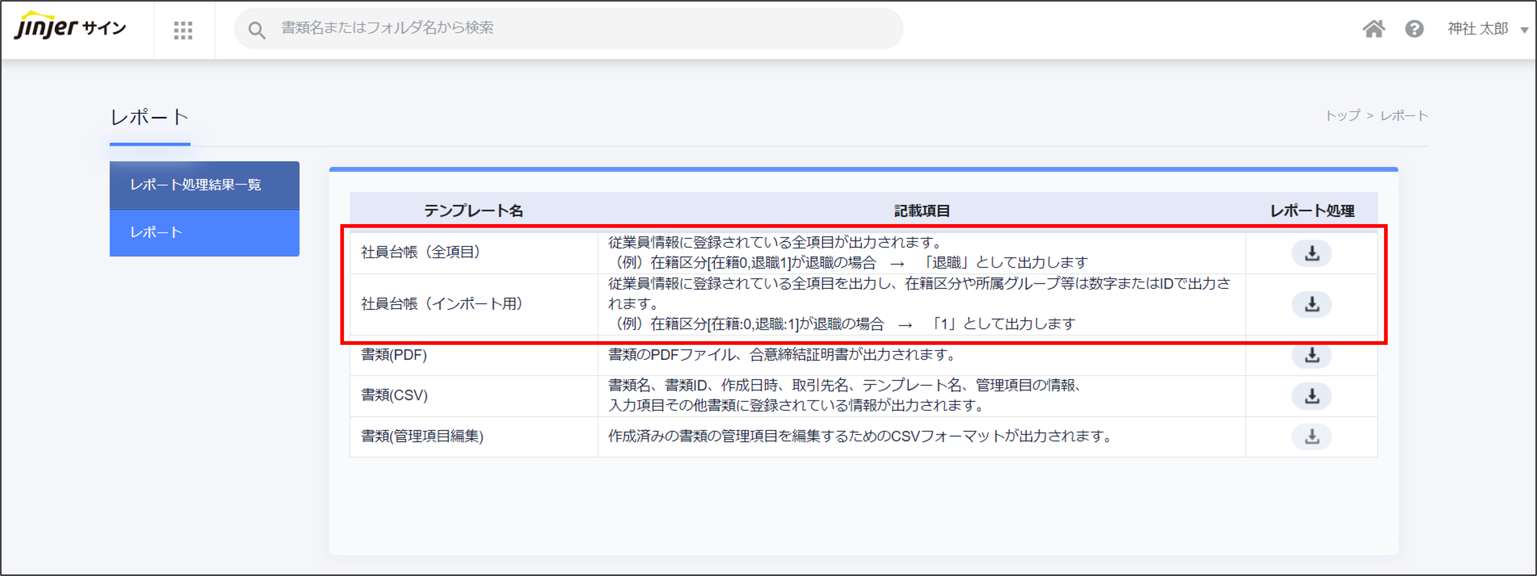Expand the 神社 太郎 user dropdown arrow
Image resolution: width=1537 pixels, height=576 pixels.
tap(1524, 30)
